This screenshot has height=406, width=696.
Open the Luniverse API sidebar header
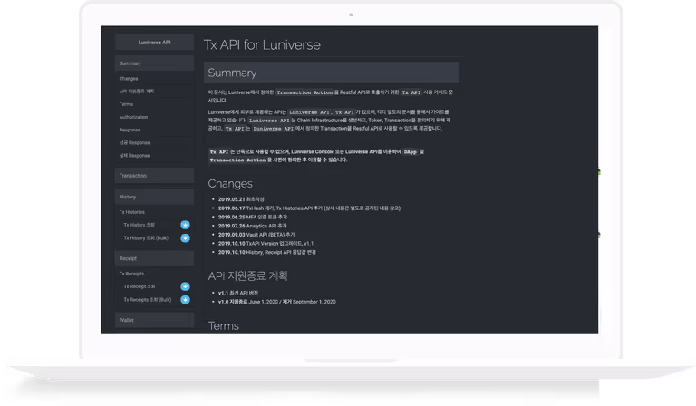pyautogui.click(x=154, y=43)
